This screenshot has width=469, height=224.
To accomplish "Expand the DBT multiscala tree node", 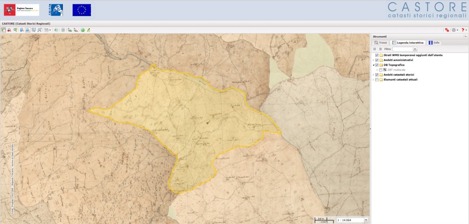I will point(377,69).
